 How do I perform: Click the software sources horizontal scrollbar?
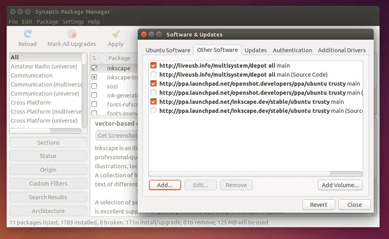[x=240, y=173]
